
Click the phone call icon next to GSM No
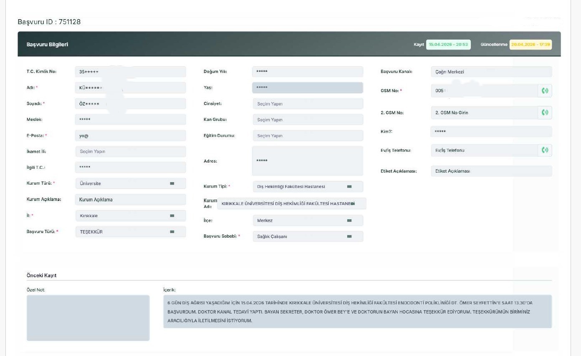coord(545,91)
